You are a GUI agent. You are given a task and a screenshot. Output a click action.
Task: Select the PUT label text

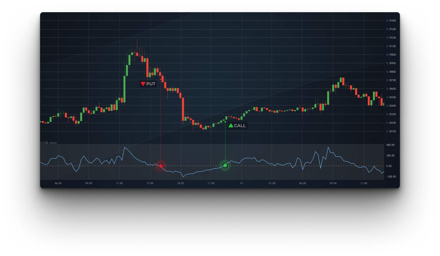(x=151, y=84)
